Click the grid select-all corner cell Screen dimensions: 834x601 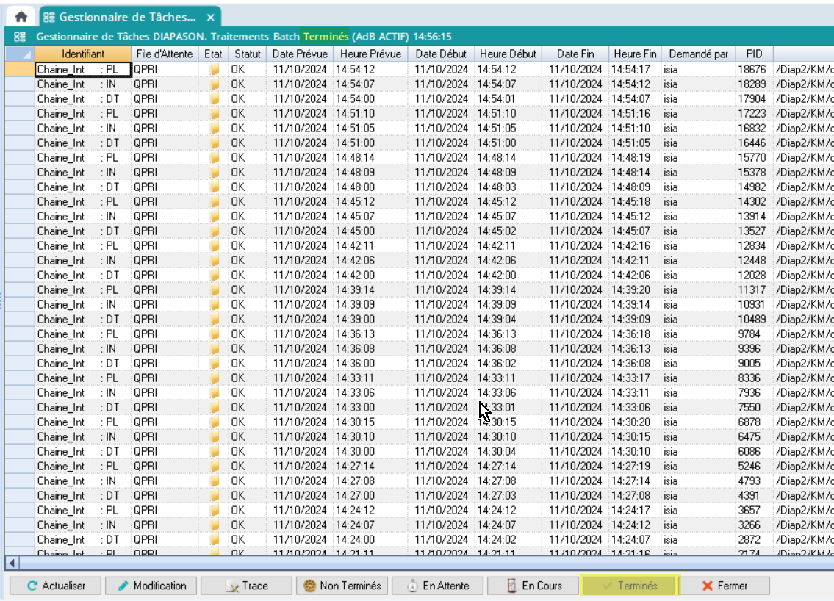tap(19, 54)
